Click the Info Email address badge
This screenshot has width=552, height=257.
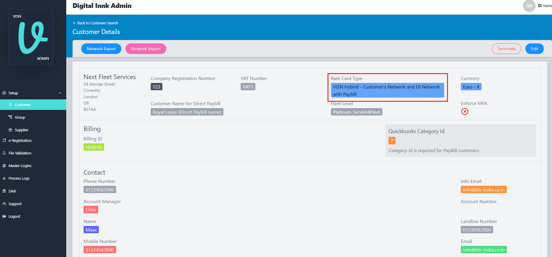click(x=484, y=190)
